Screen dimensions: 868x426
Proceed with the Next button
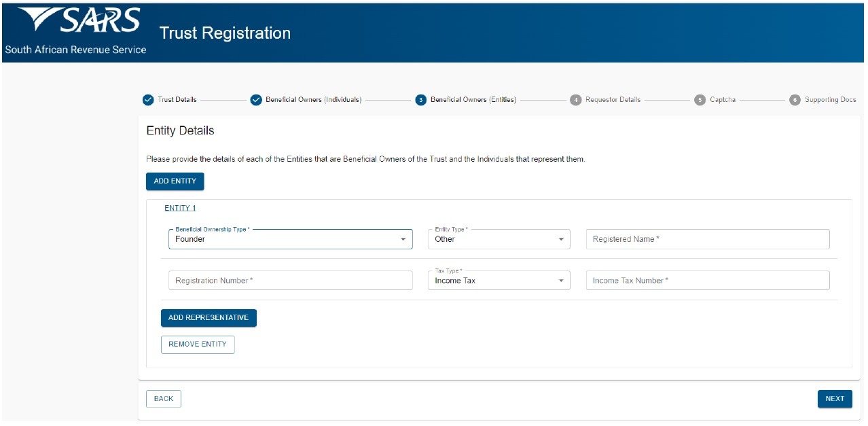click(835, 399)
